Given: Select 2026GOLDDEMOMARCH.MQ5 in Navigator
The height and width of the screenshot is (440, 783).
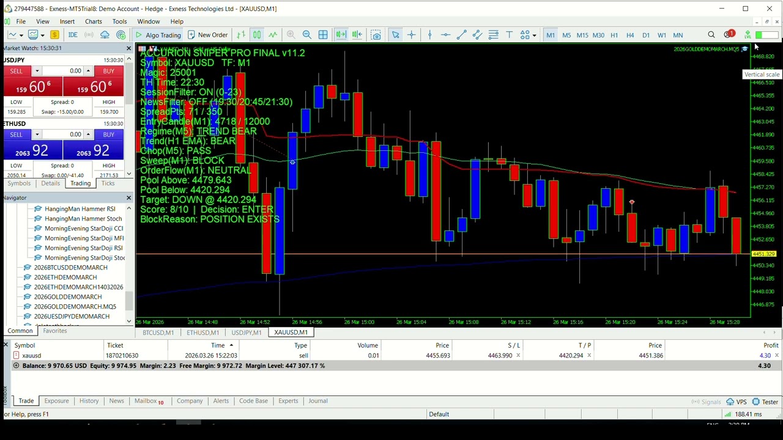Looking at the screenshot, I should (x=75, y=307).
